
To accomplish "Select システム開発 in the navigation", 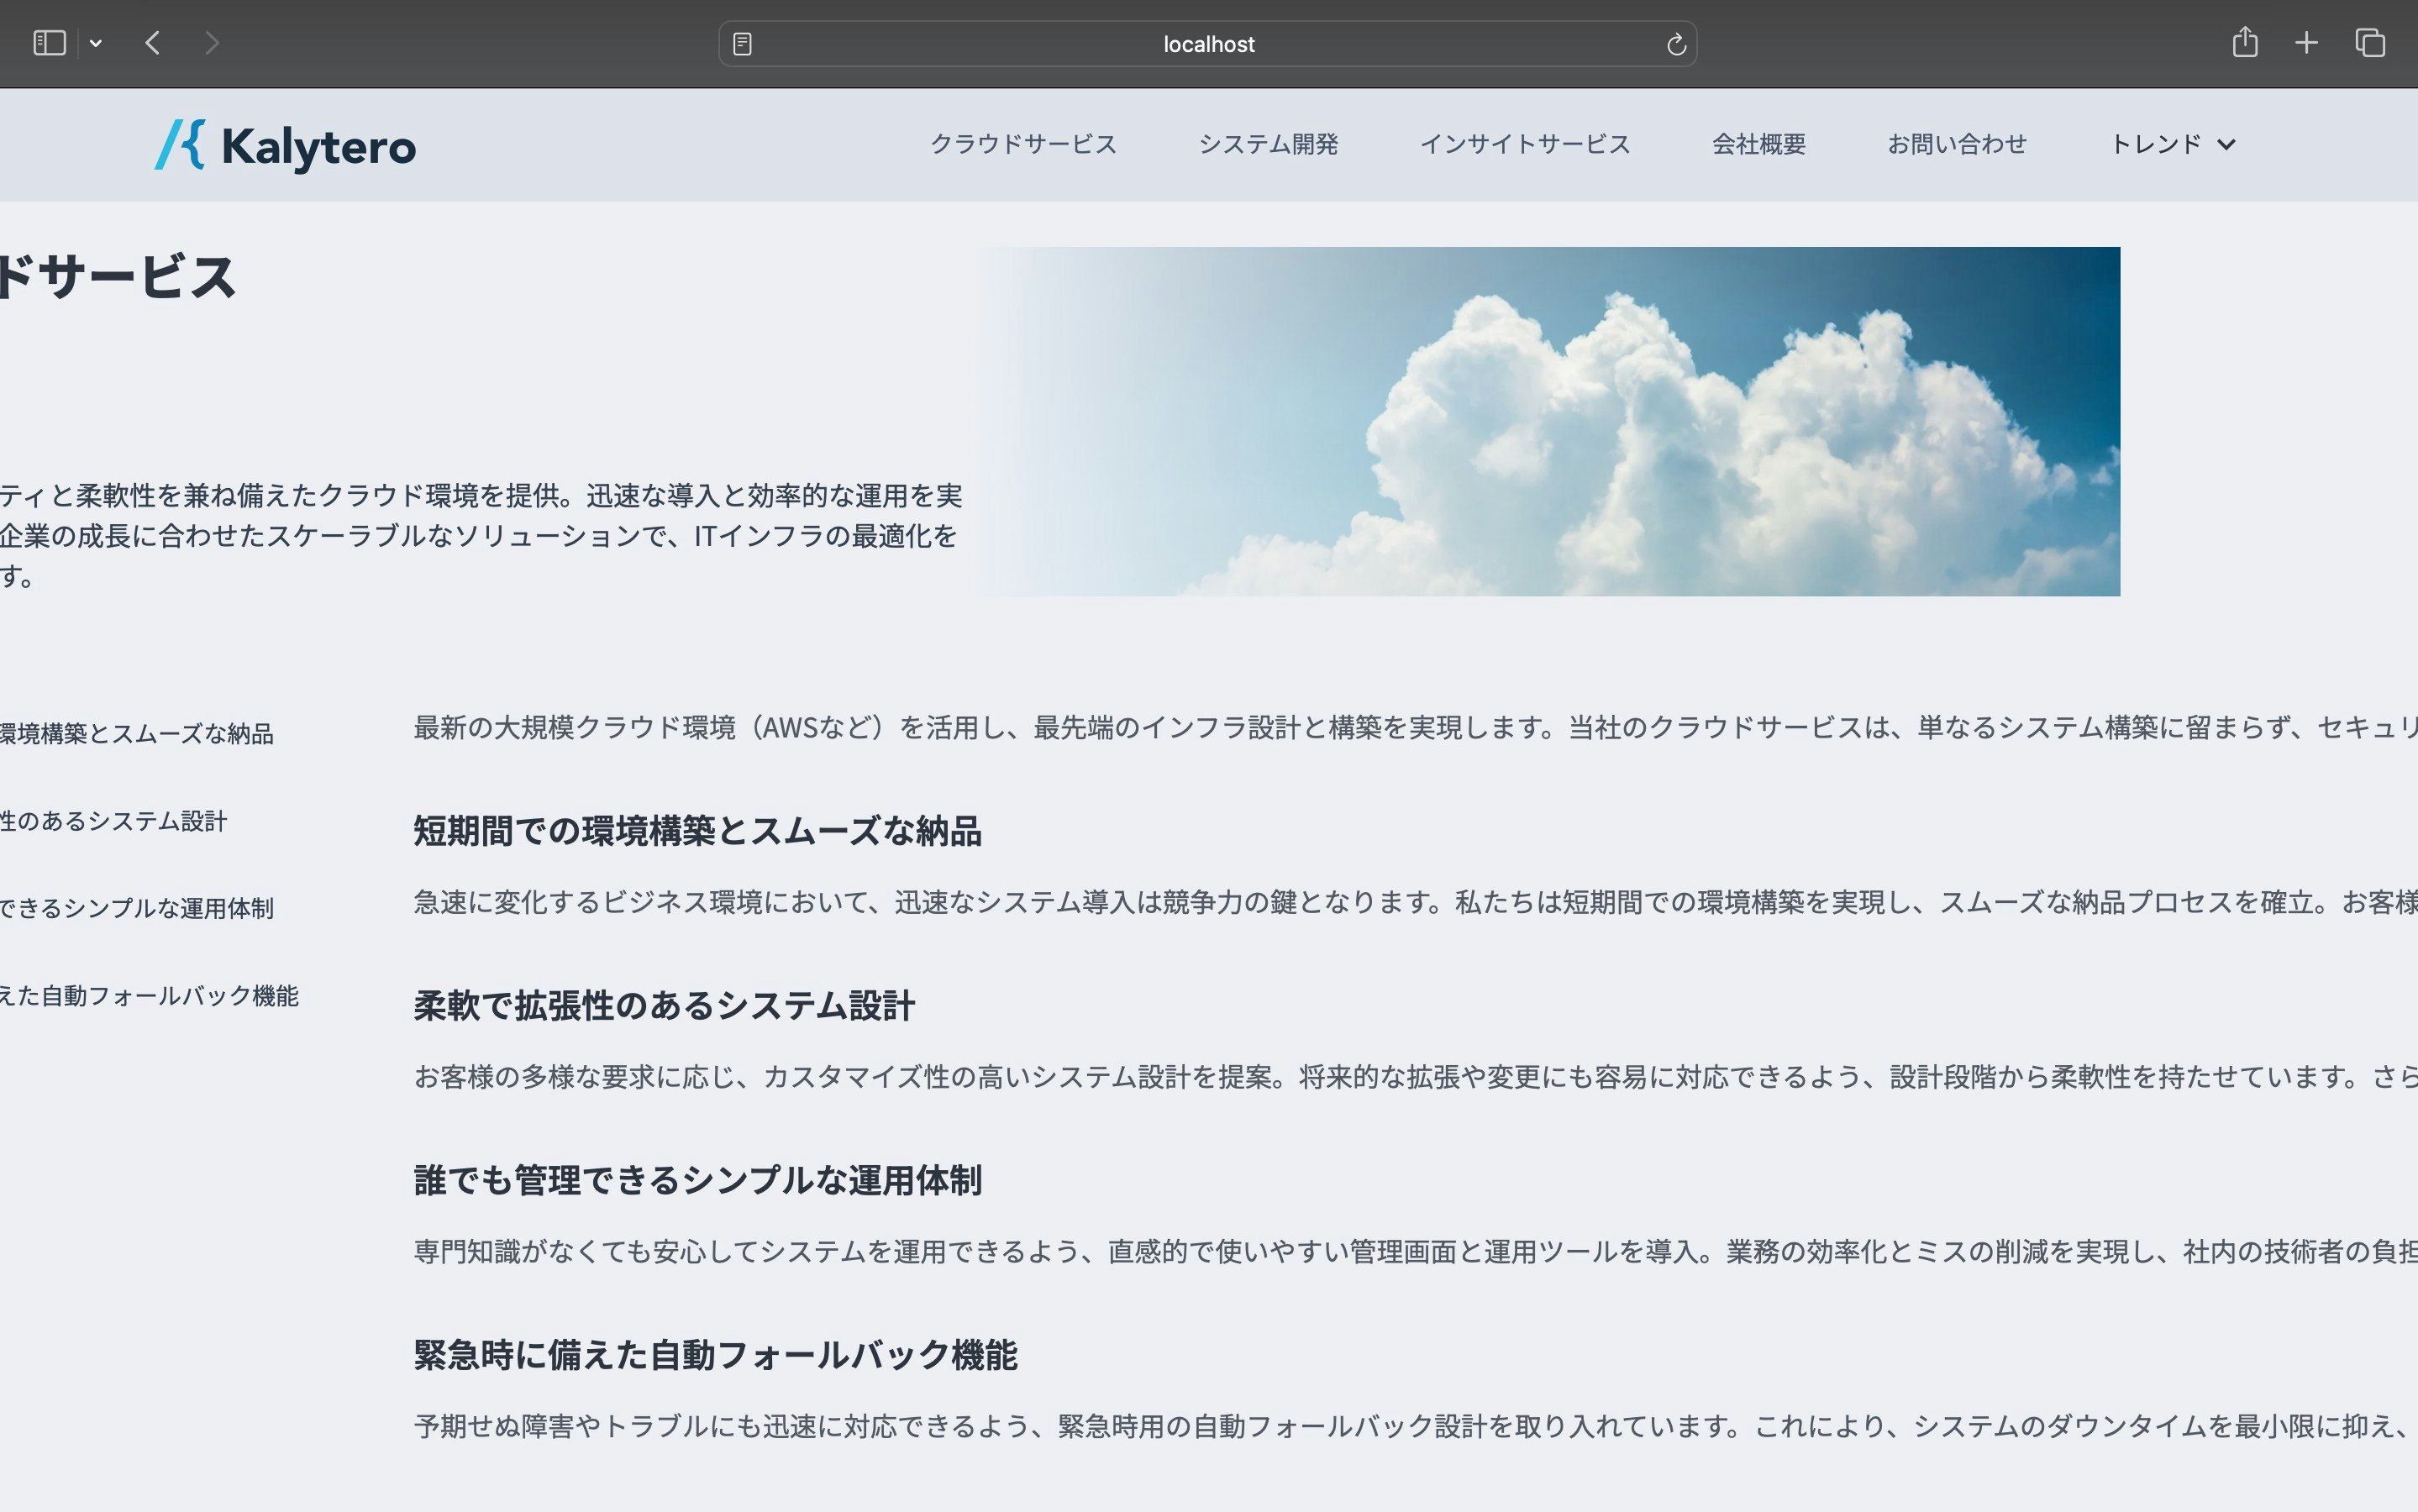I will (x=1269, y=144).
